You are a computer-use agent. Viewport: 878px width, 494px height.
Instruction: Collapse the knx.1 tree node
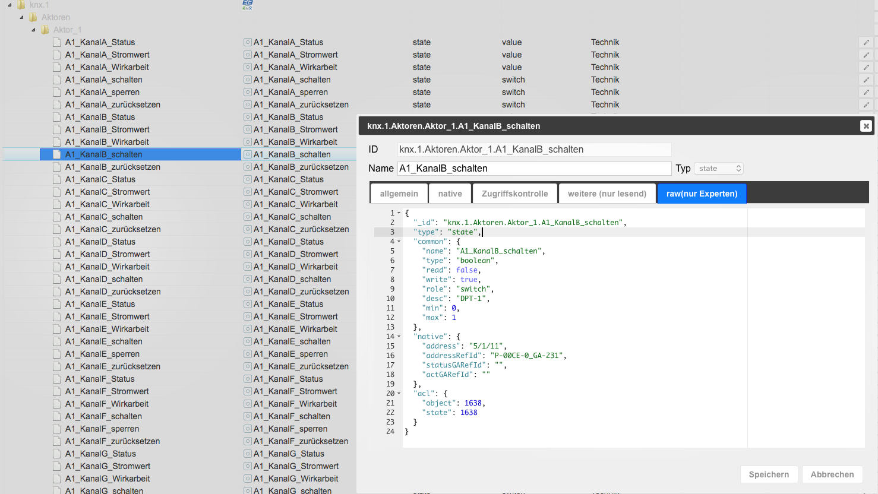click(10, 5)
